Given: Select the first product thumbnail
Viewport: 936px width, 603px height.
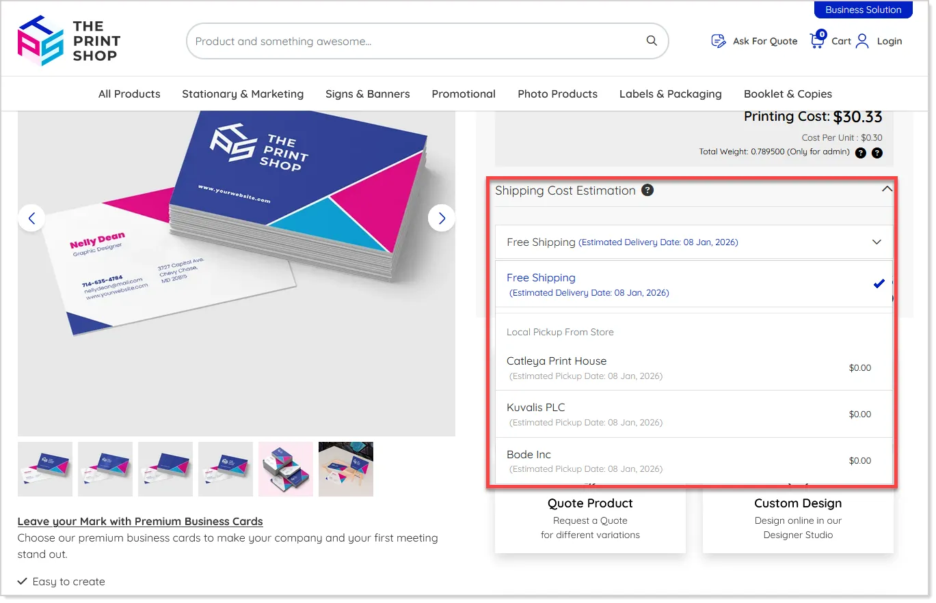Looking at the screenshot, I should (x=45, y=469).
